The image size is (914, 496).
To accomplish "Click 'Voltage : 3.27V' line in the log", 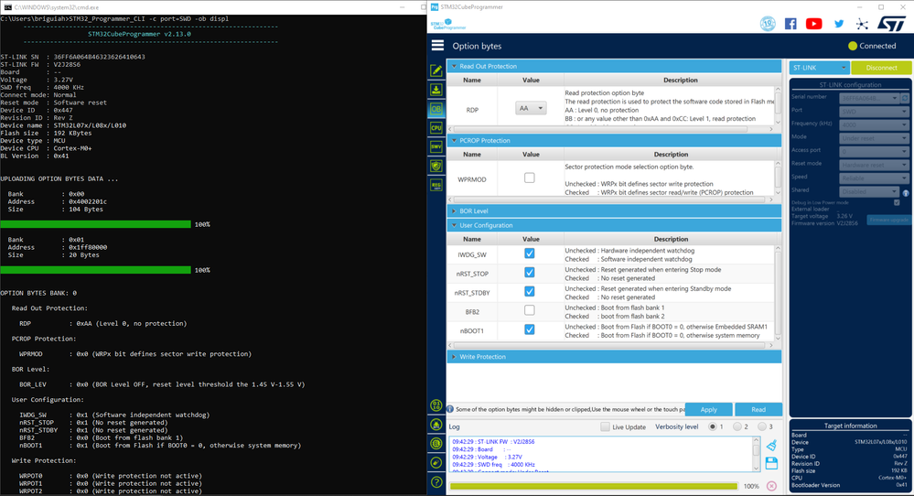I will tap(488, 457).
